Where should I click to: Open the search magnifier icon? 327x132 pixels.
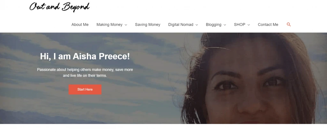coord(289,25)
